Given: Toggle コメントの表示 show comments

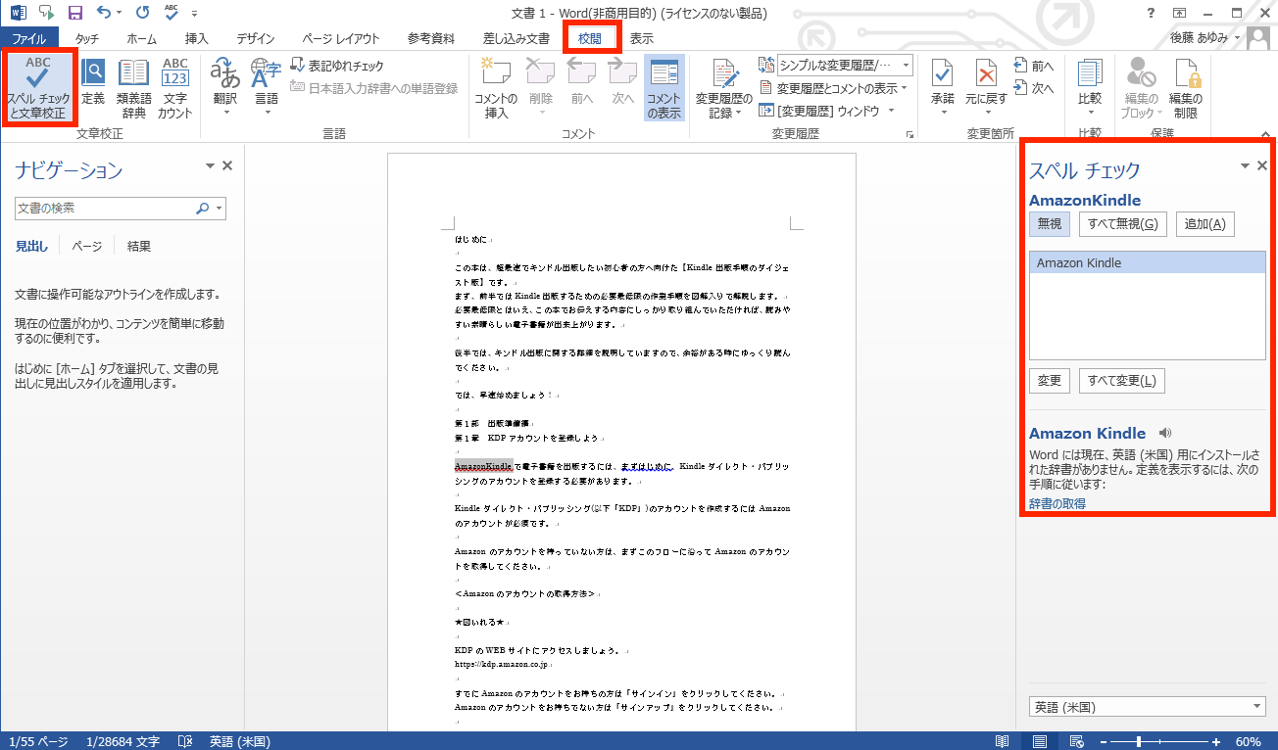Looking at the screenshot, I should click(664, 88).
